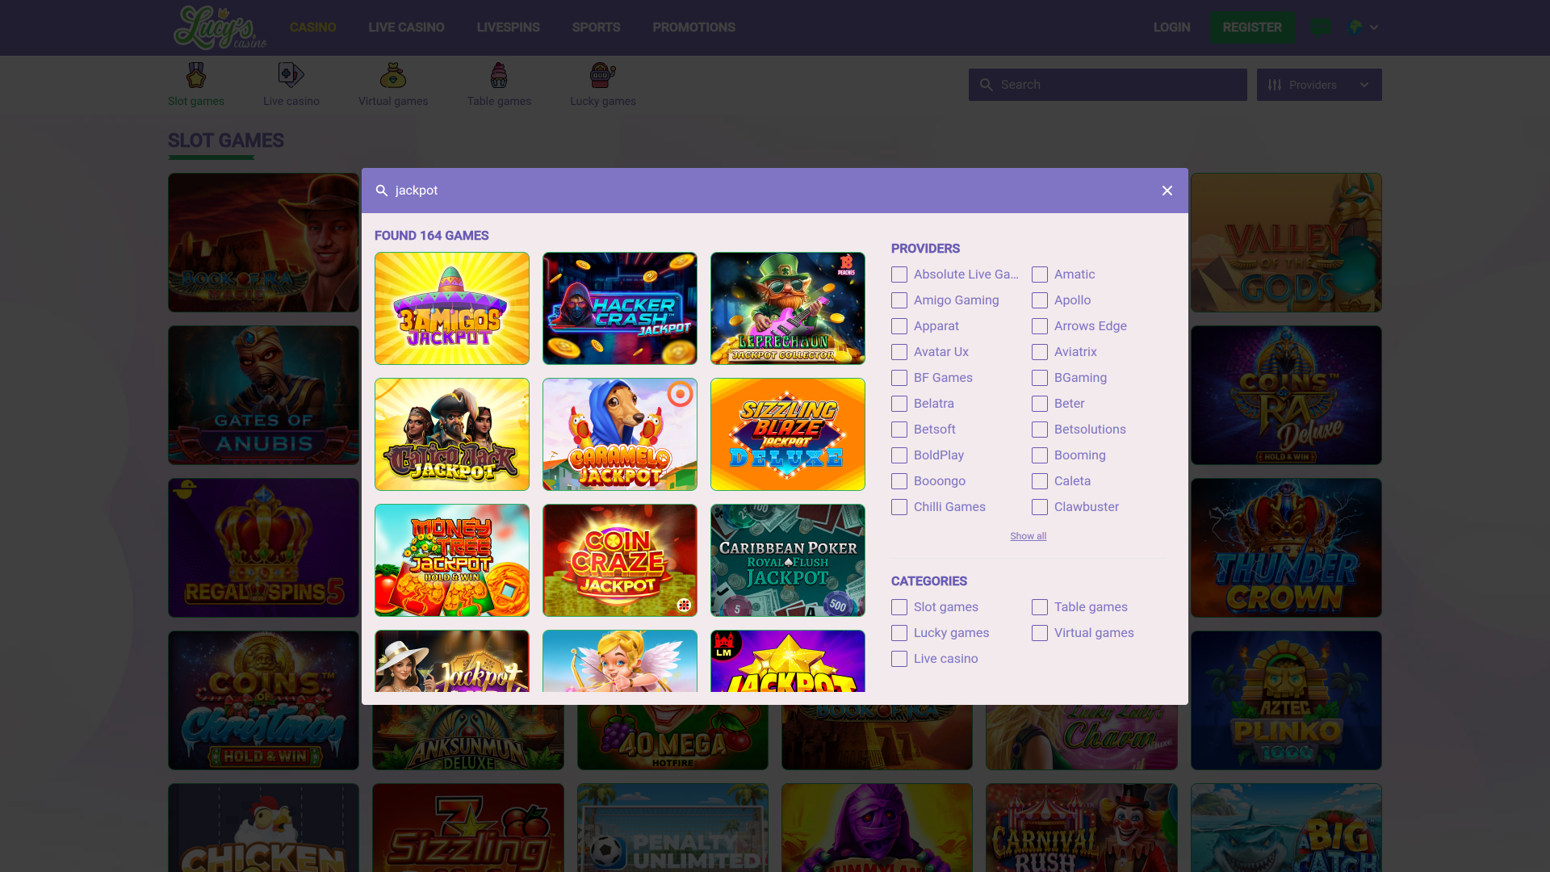The height and width of the screenshot is (872, 1550).
Task: Select the Slot games category icon
Action: (195, 73)
